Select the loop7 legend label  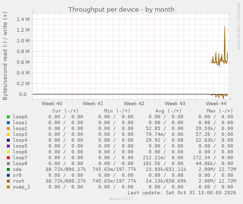(20, 158)
